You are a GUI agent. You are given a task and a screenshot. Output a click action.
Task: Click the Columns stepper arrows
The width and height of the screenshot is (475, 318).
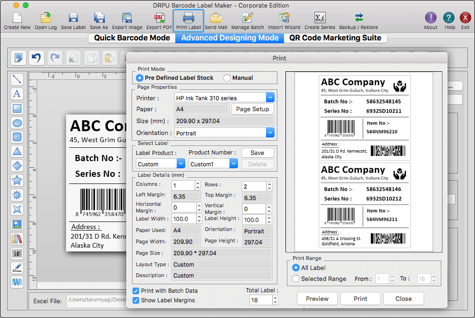pyautogui.click(x=198, y=185)
